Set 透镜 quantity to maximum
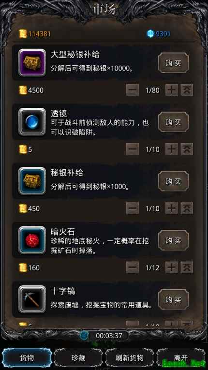Viewport: 208px width, 370px height. 187,149
